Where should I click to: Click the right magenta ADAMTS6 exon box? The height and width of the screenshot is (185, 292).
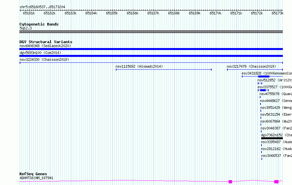[276, 182]
